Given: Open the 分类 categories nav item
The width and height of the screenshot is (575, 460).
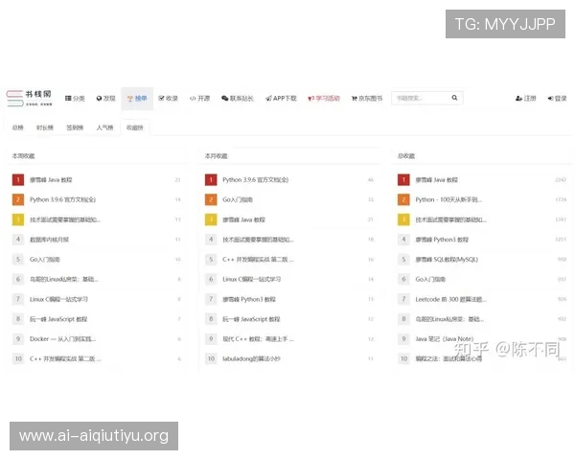Looking at the screenshot, I should click(x=75, y=99).
